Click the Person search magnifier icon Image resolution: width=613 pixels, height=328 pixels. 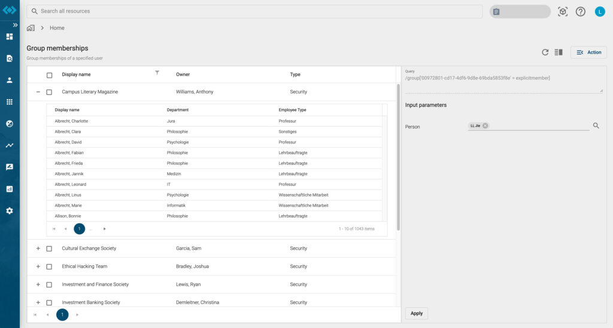pos(596,125)
